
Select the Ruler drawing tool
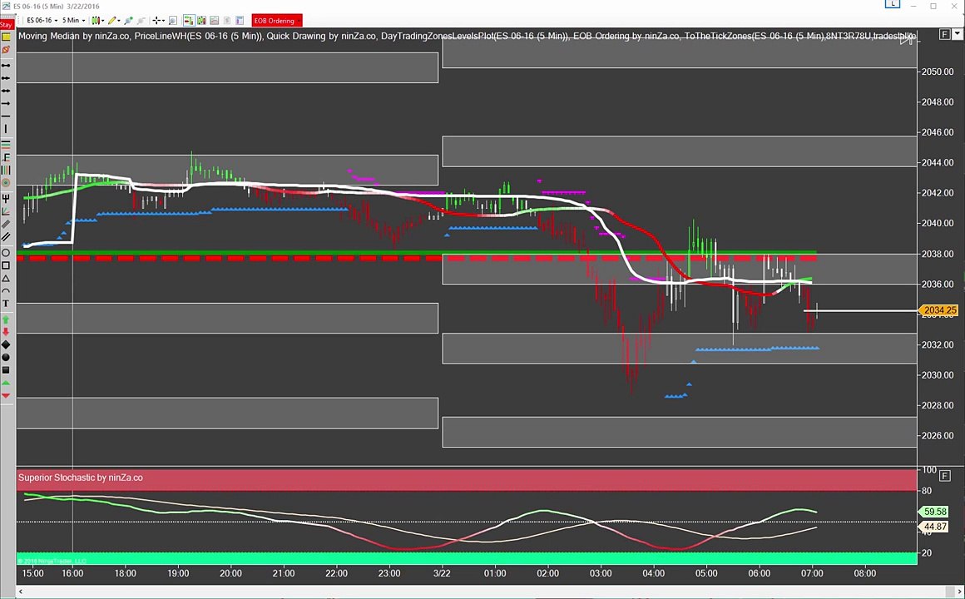click(6, 224)
